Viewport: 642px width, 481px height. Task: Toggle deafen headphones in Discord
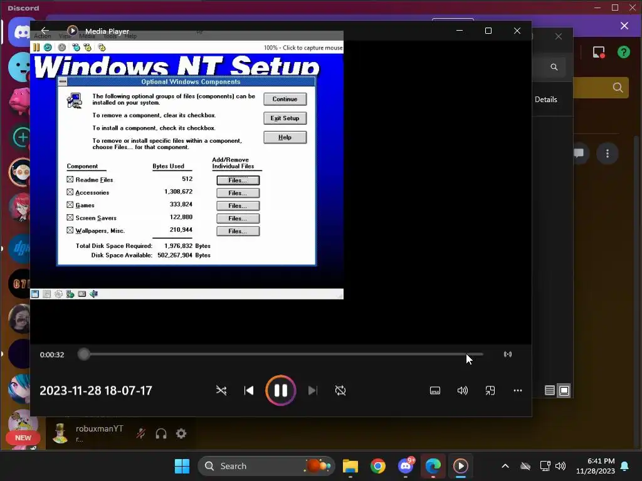(161, 433)
